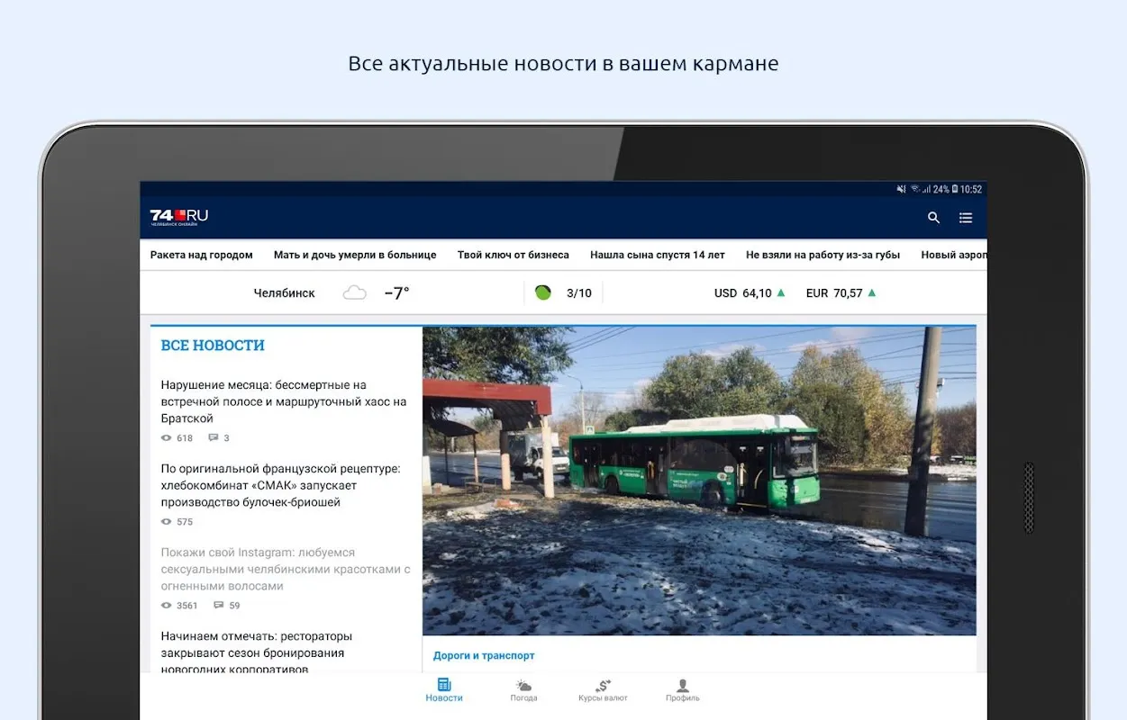
Task: Tap the EUR 70,57 exchange rate
Action: pyautogui.click(x=834, y=292)
